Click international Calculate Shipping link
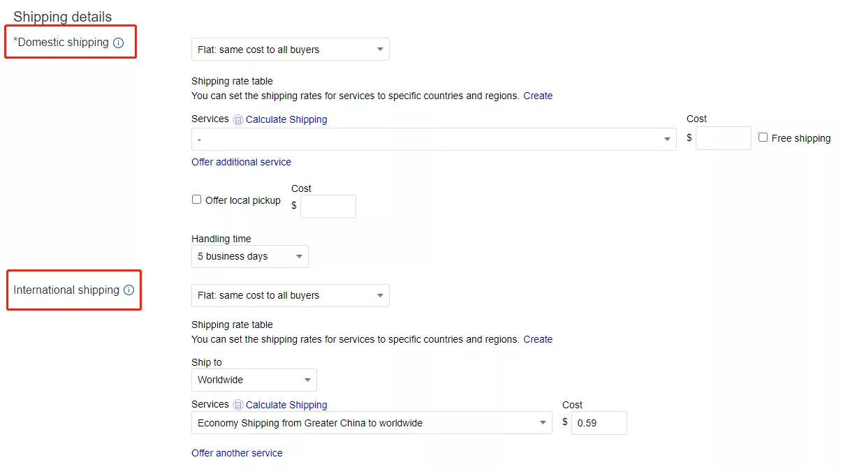This screenshot has width=843, height=469. click(x=286, y=405)
